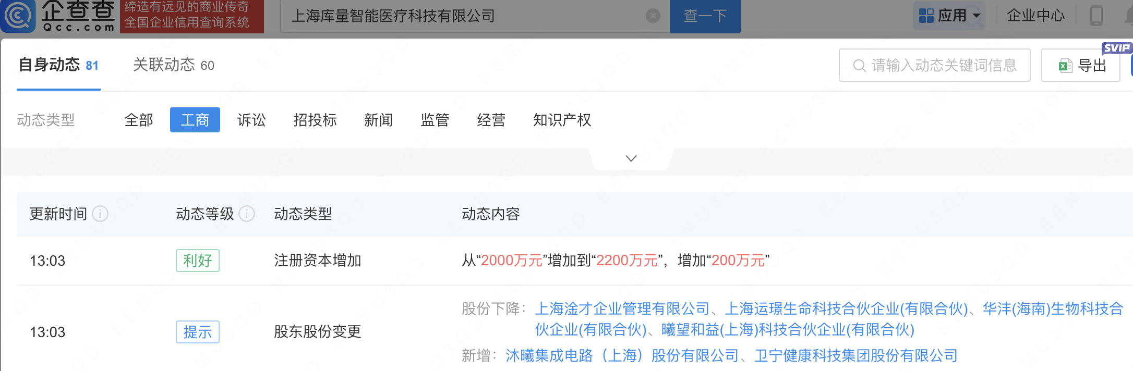1133x371 pixels.
Task: Click info icon beside 更新时间
Action: click(100, 214)
